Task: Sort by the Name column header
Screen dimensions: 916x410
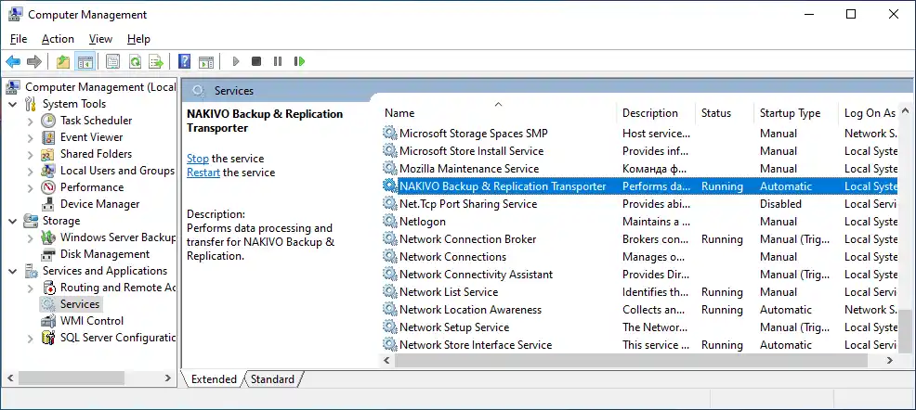Action: (x=498, y=113)
